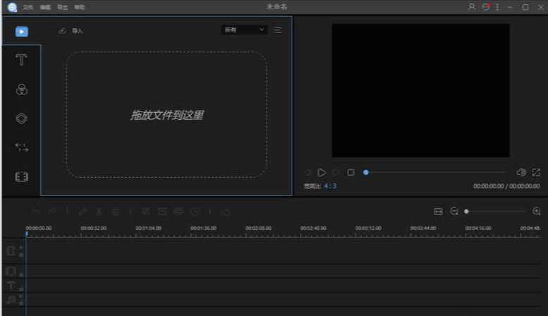The image size is (548, 316).
Task: Click the preview playback progress slider
Action: tap(435, 172)
